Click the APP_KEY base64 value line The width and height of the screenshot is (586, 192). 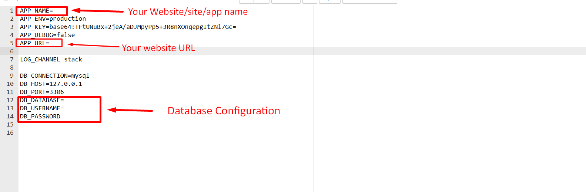128,27
